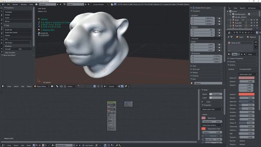Click the Principled BSDF node in editor
Viewport: 261px width, 147px height.
pos(111,116)
